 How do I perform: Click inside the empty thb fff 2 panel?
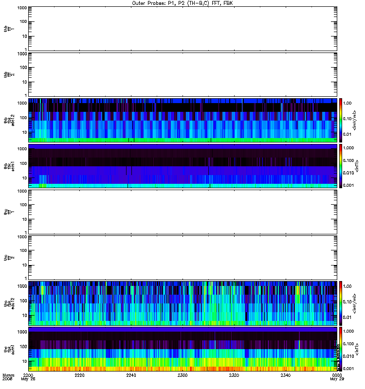[182, 74]
